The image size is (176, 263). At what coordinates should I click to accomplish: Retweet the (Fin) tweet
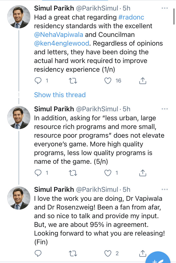pos(73,253)
